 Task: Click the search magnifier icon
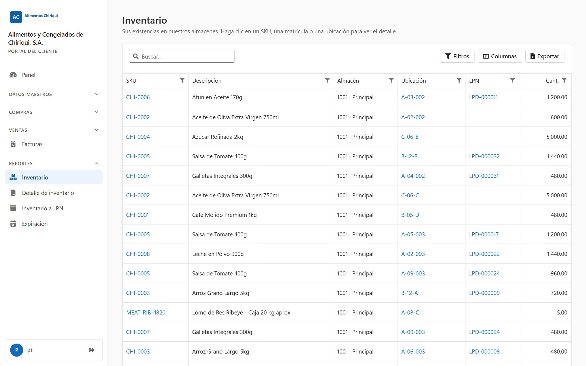[x=136, y=56]
